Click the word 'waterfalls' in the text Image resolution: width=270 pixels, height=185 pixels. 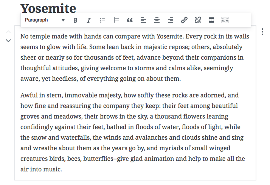(76, 137)
